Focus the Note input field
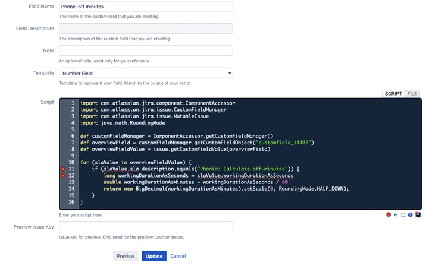The width and height of the screenshot is (426, 266). point(146,50)
